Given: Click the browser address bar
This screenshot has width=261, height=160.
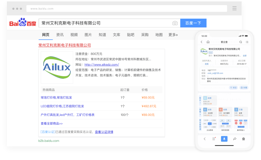Looking at the screenshot, I should 127,9.
